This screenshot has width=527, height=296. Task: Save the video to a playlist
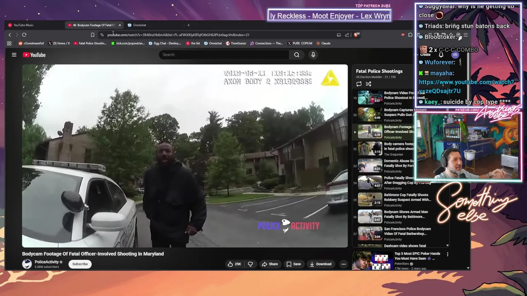click(294, 264)
